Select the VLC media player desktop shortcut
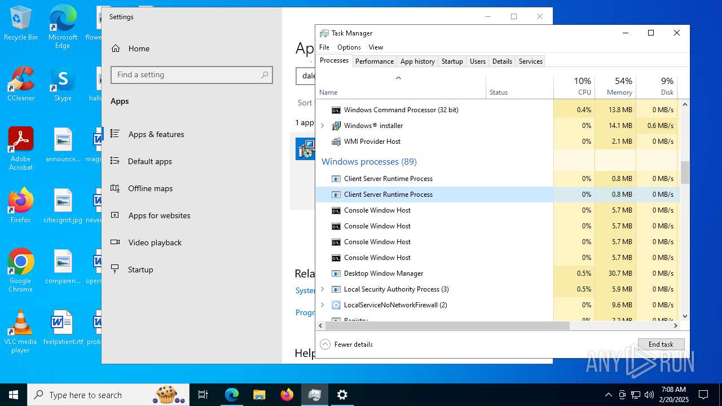 pos(21,331)
